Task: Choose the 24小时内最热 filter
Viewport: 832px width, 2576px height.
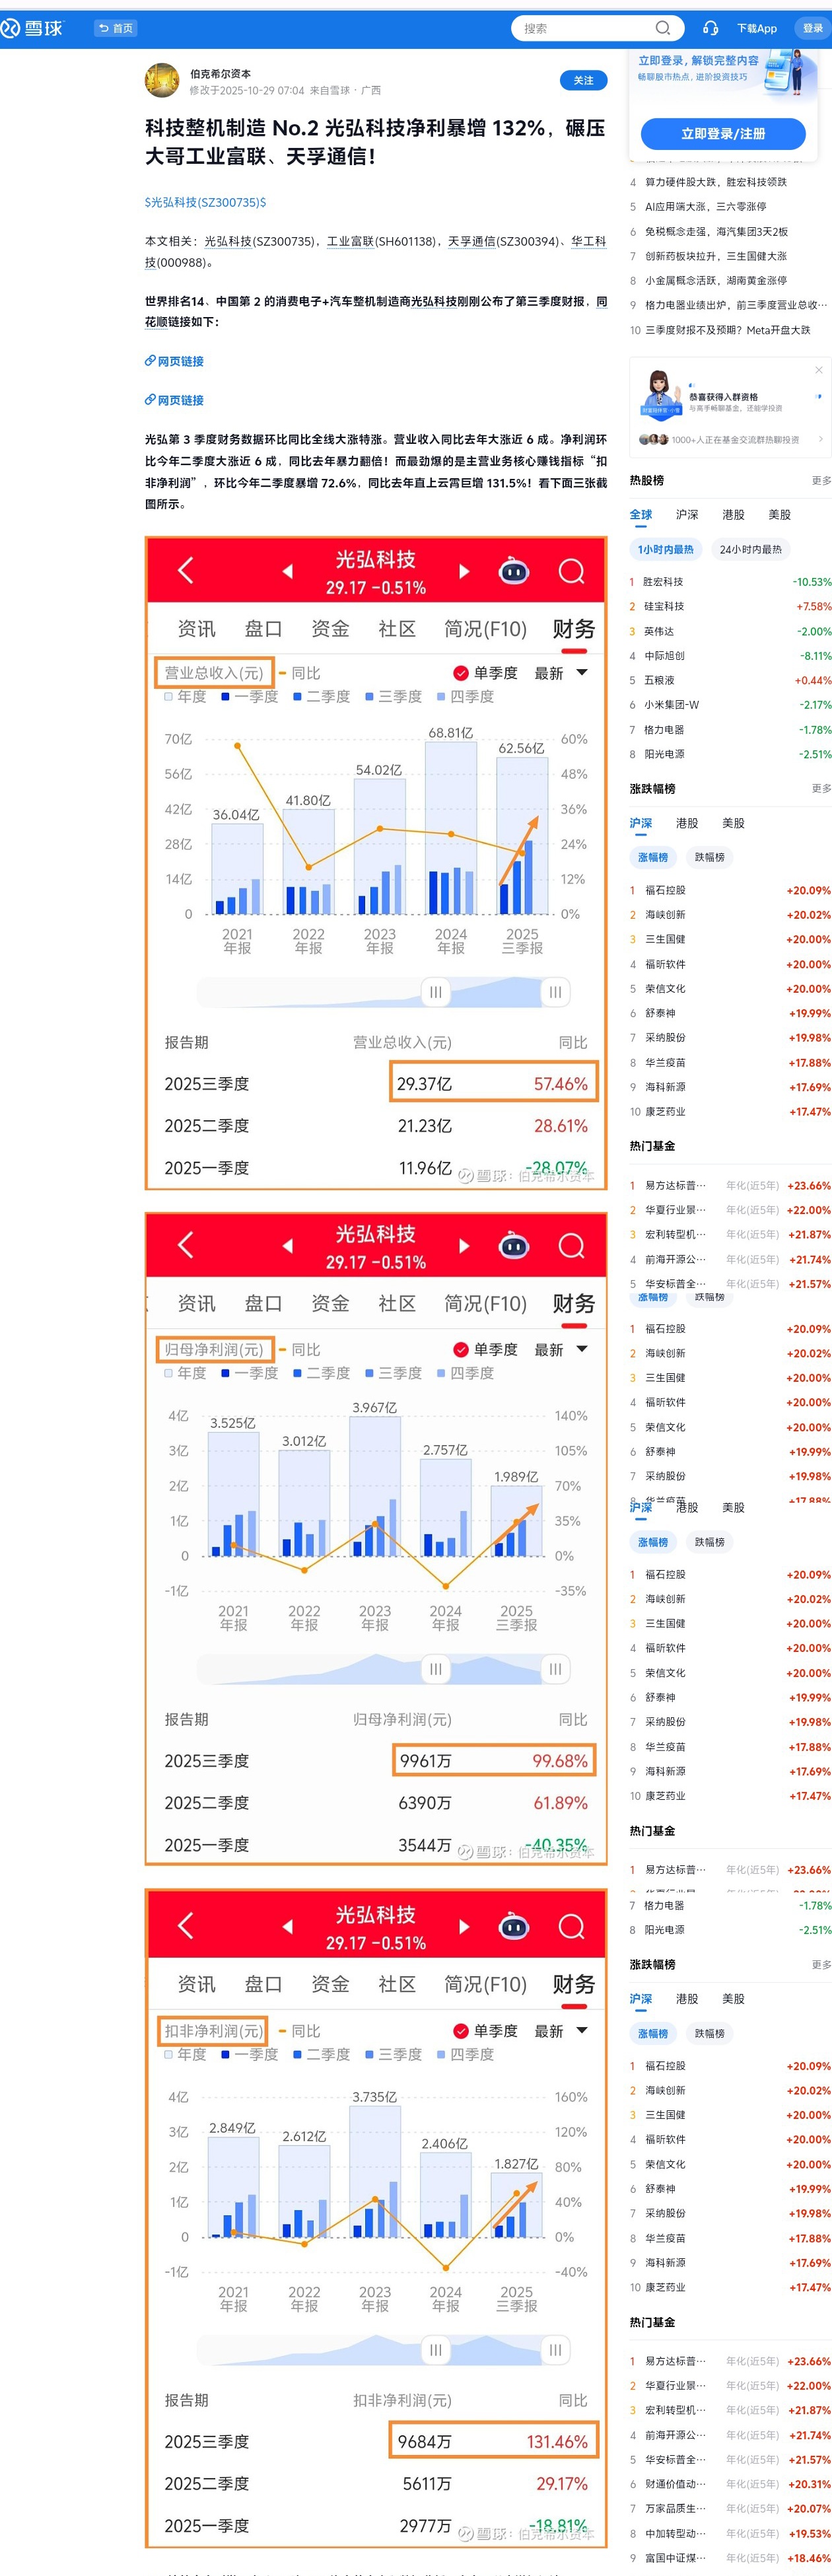Action: pos(750,549)
